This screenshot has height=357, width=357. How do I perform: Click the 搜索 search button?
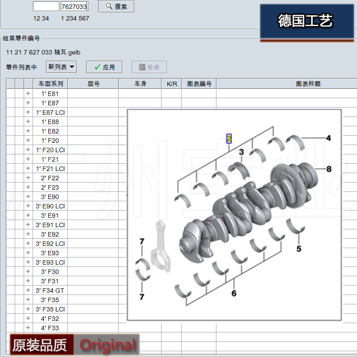click(116, 6)
